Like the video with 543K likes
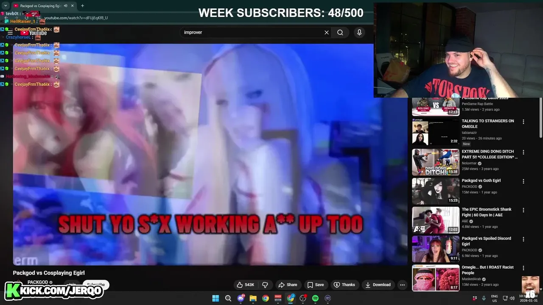Image resolution: width=543 pixels, height=305 pixels. [x=246, y=285]
